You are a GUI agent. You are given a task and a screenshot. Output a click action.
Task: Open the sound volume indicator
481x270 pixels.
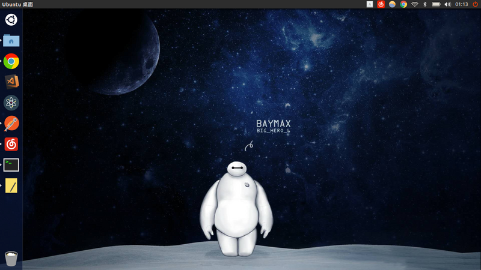[x=447, y=4]
